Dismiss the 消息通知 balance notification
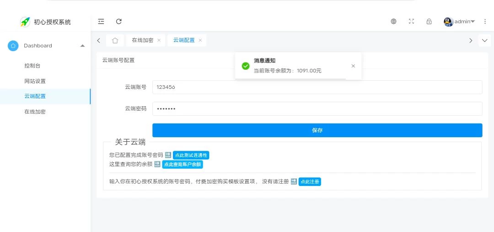Viewport: 494px width, 232px height. 353,66
